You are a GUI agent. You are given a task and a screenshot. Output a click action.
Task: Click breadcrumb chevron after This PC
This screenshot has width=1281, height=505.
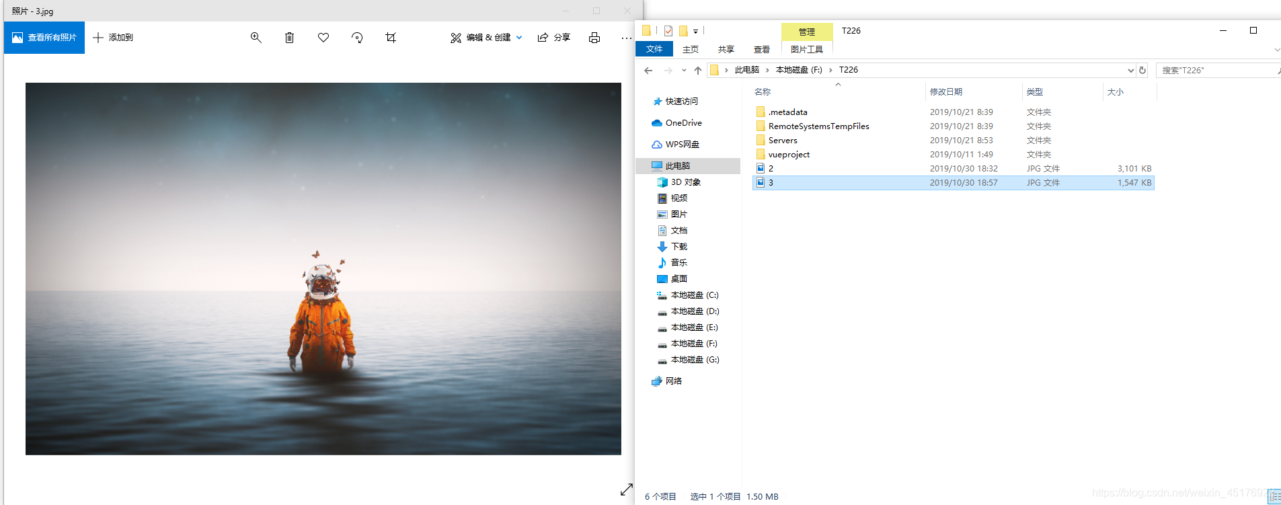tap(767, 70)
